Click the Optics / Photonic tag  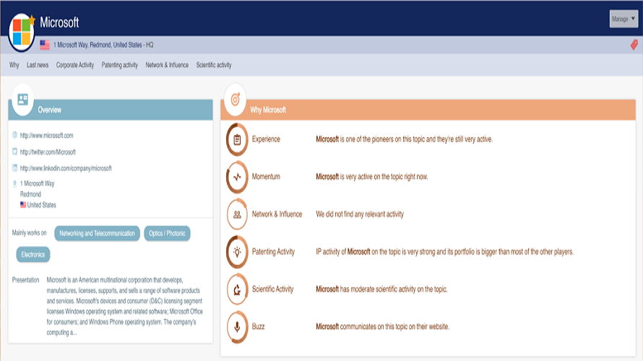coord(167,233)
